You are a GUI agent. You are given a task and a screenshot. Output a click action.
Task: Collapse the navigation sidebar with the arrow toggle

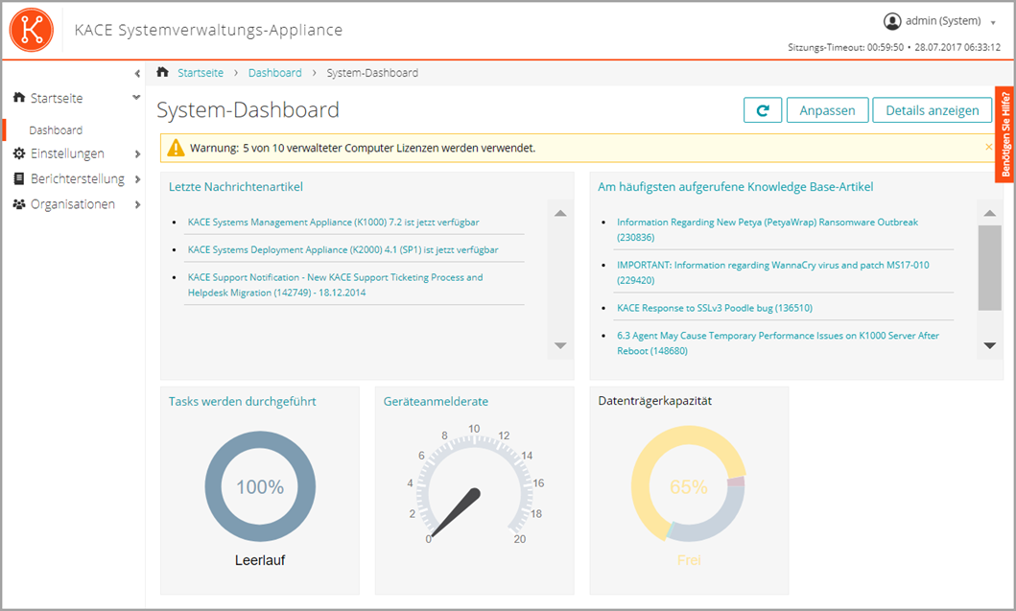pos(137,73)
